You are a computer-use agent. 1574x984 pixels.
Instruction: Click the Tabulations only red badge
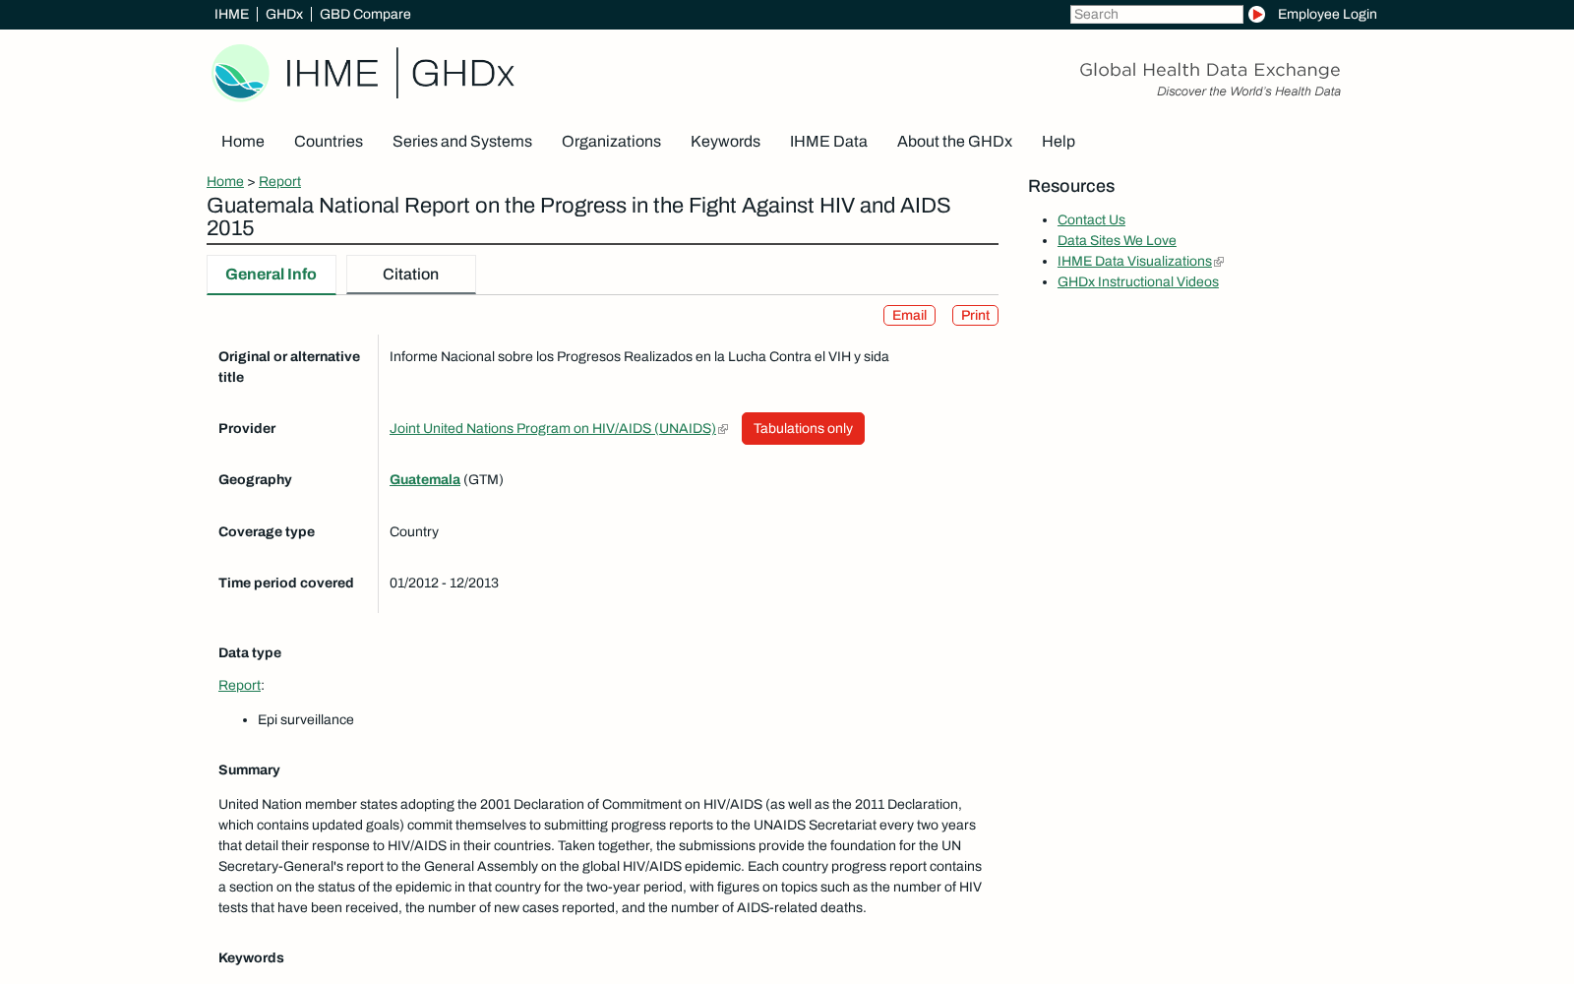pos(803,429)
